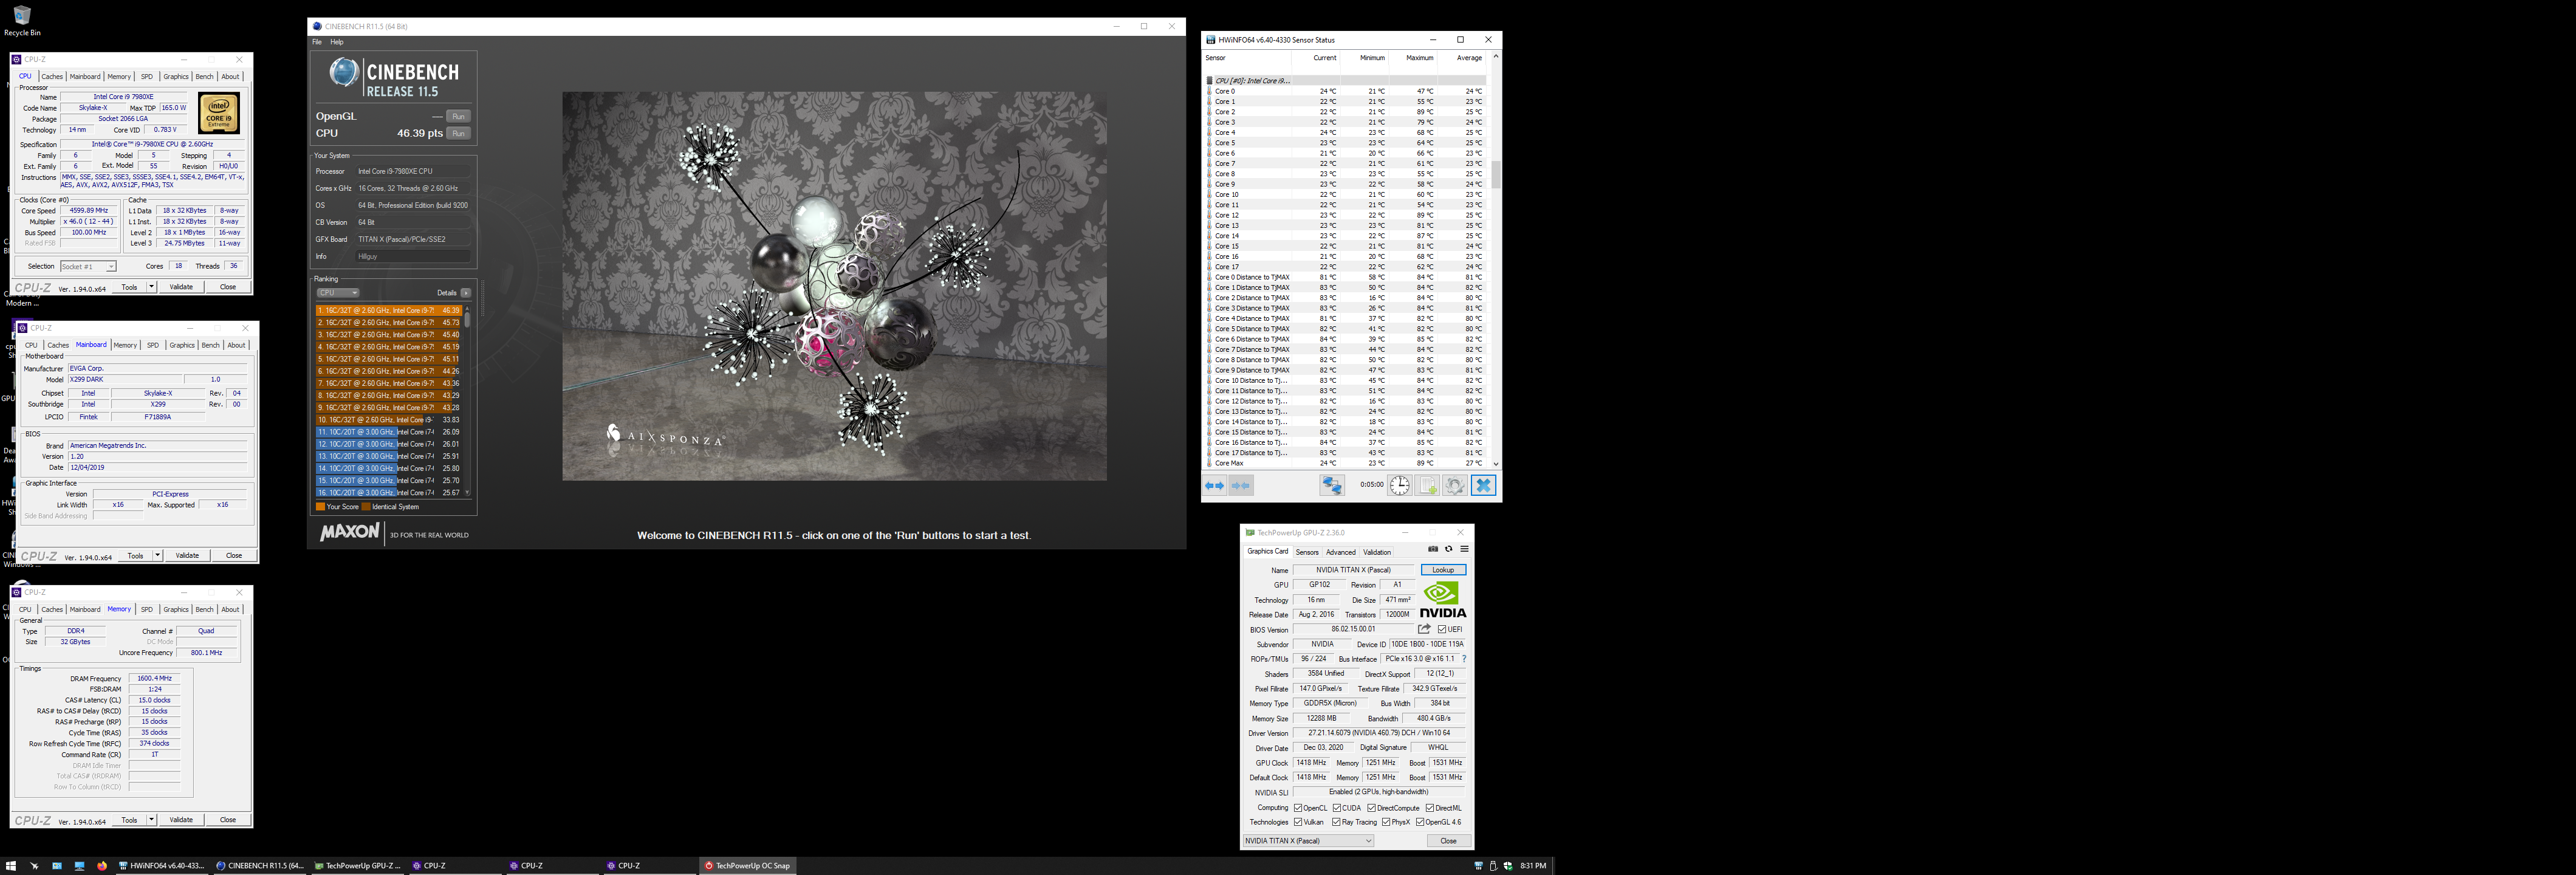Click Close button in GPU-Z
This screenshot has height=875, width=2576.
coord(1448,841)
